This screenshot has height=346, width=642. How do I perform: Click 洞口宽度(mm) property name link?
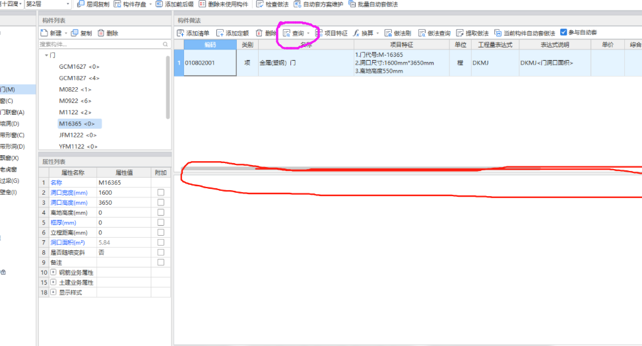69,193
